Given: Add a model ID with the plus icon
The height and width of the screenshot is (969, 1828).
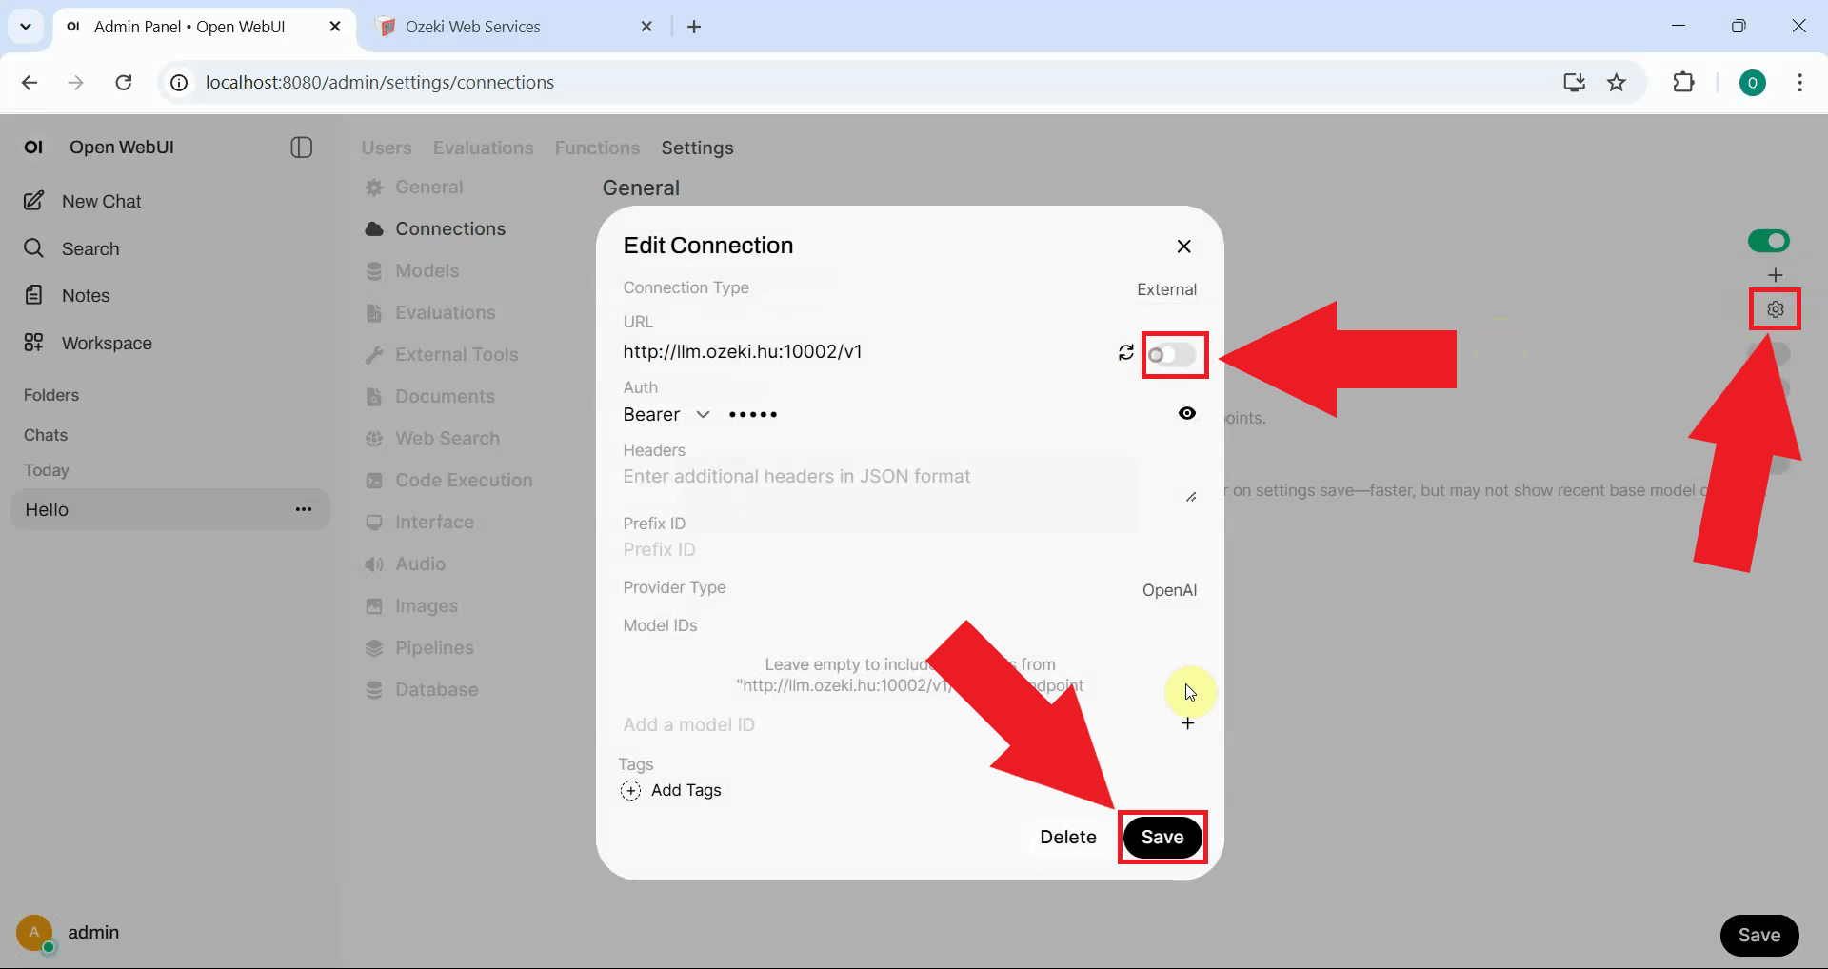Looking at the screenshot, I should click(x=1187, y=723).
